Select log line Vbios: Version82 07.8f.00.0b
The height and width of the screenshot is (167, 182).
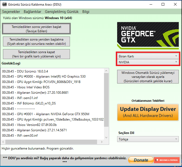(x=29, y=125)
